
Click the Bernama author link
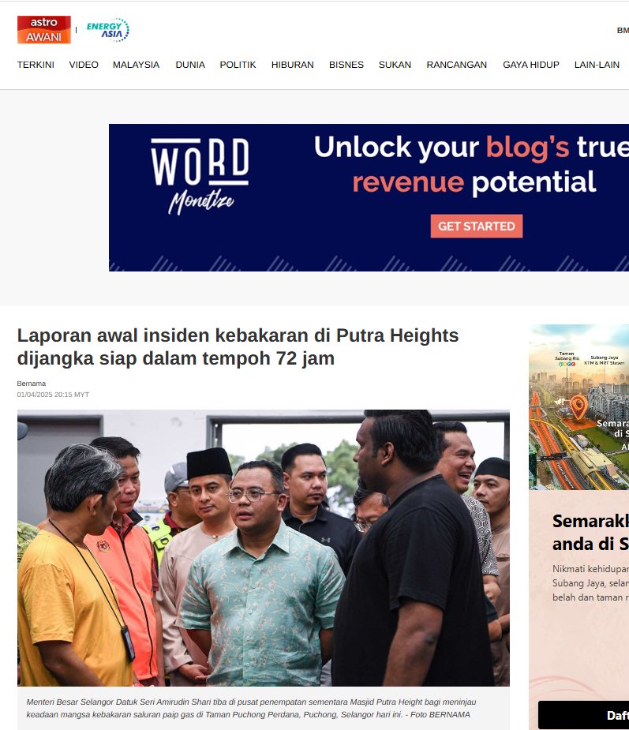(x=32, y=384)
